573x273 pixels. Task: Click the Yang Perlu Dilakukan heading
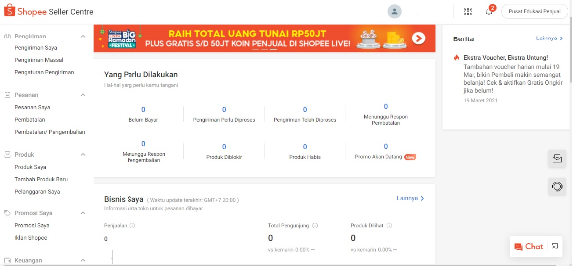[141, 75]
